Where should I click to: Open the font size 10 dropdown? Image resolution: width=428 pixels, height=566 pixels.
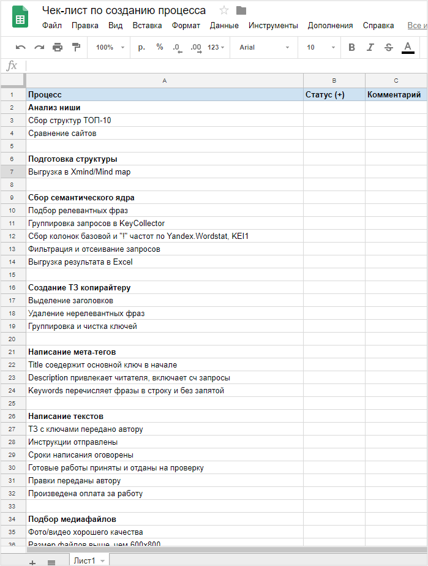[321, 47]
